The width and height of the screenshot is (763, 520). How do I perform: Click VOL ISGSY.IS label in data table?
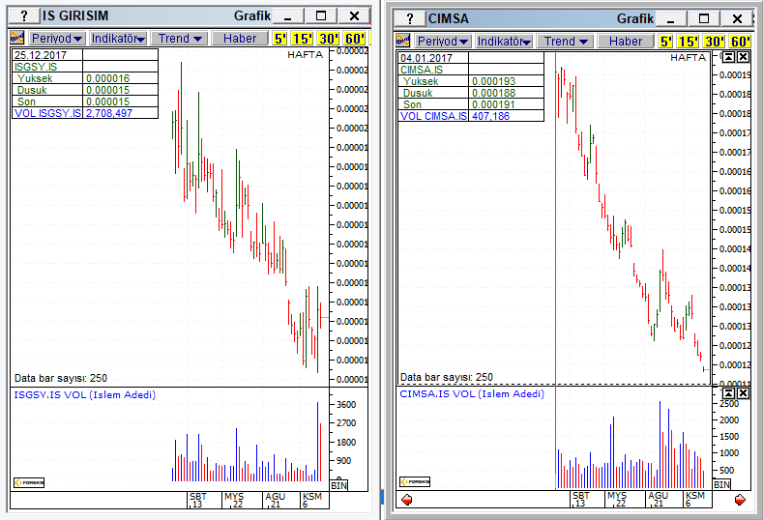pos(47,113)
